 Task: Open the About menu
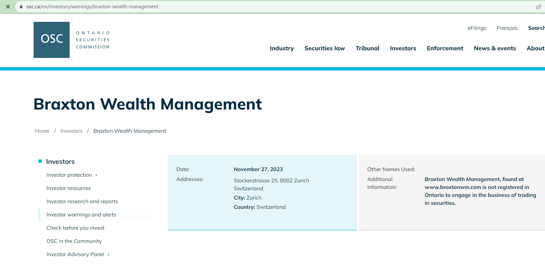[535, 48]
